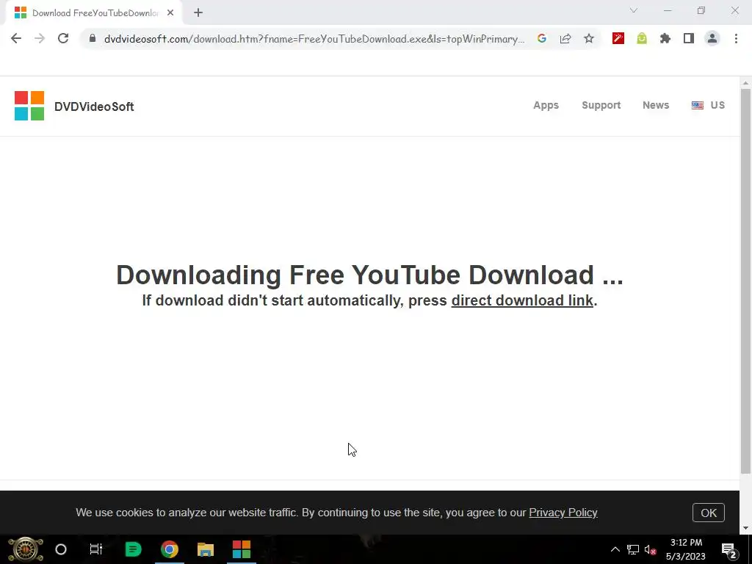The height and width of the screenshot is (564, 752).
Task: Open the notification center icon
Action: tap(728, 549)
